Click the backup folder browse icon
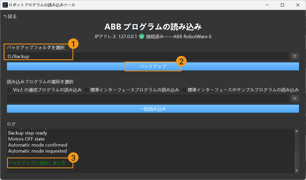This screenshot has width=306, height=180. pos(295,56)
